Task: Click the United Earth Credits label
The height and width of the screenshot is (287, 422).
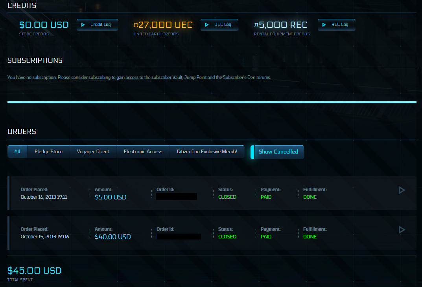Action: click(156, 34)
